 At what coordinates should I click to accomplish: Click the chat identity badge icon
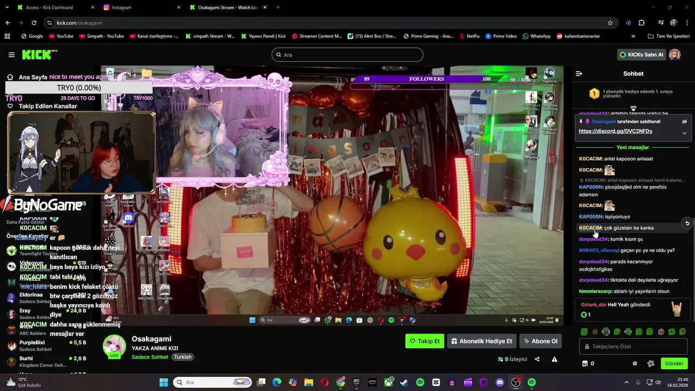point(651,363)
